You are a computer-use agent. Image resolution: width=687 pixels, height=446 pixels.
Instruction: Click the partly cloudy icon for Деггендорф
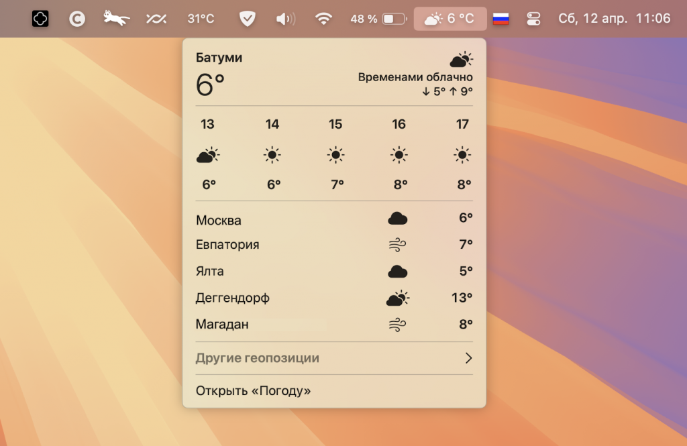click(398, 298)
